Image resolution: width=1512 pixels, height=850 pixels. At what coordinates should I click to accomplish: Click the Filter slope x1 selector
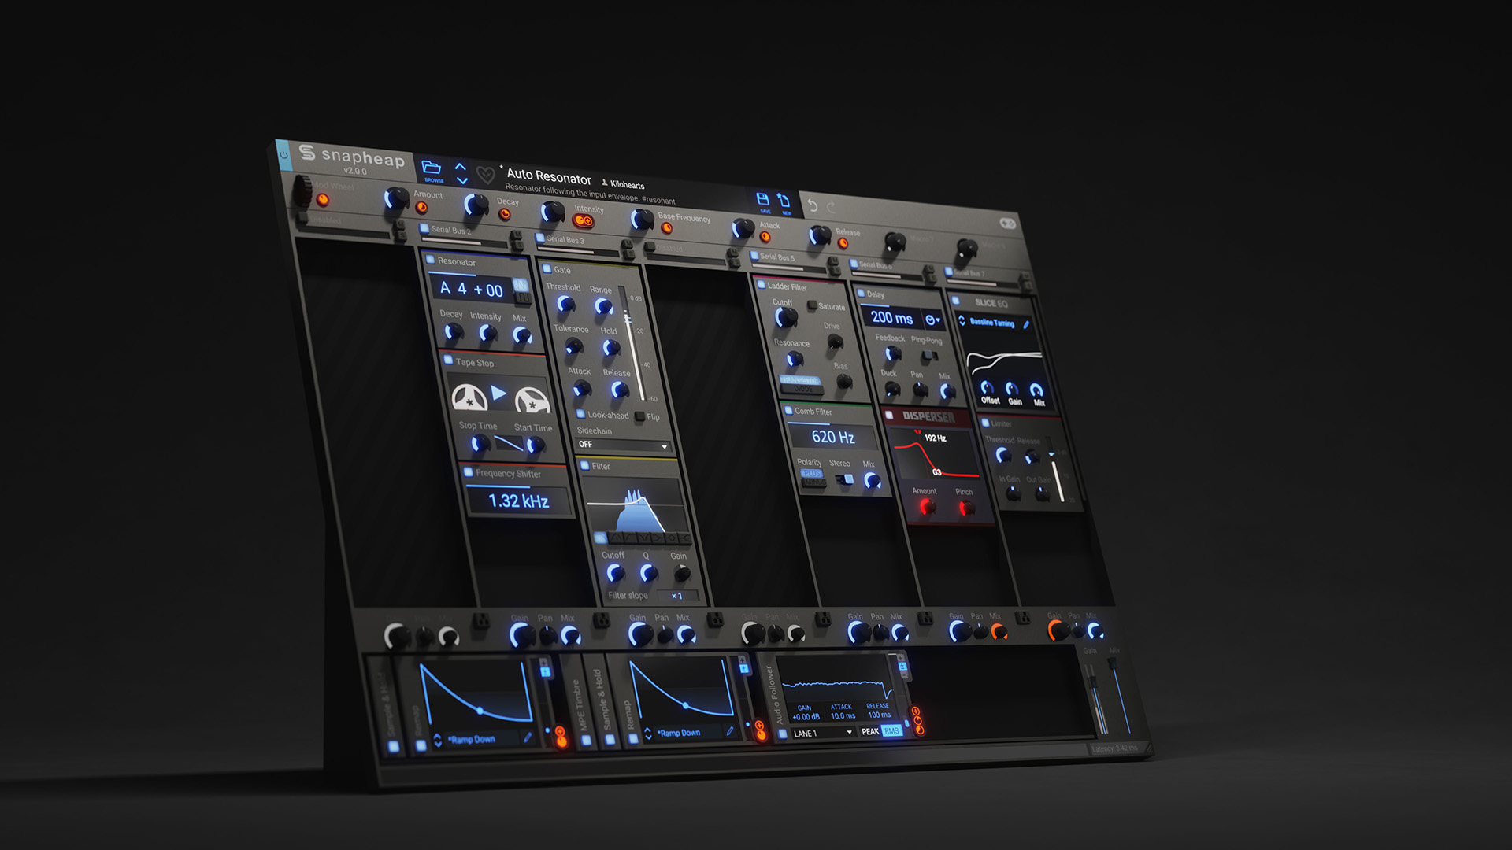[677, 596]
